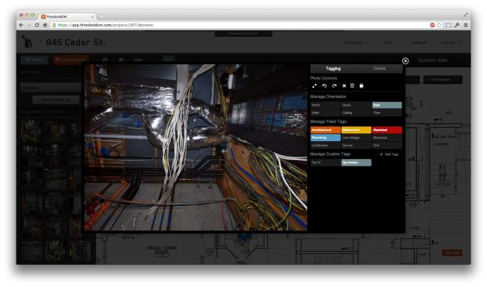
Task: Toggle the custom tag left of Sprinklers
Action: [x=325, y=162]
